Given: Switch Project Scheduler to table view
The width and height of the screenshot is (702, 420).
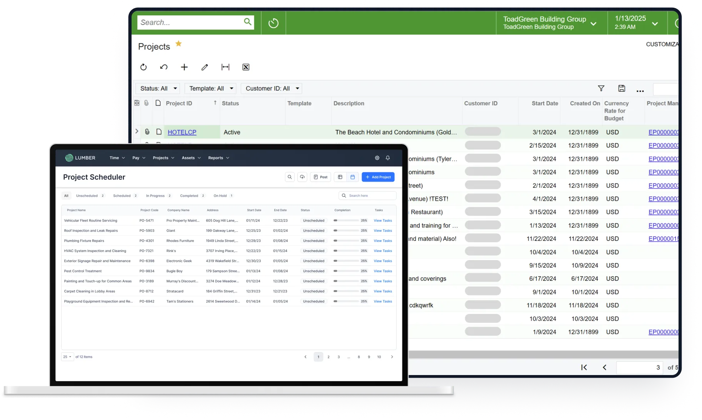Looking at the screenshot, I should point(340,177).
